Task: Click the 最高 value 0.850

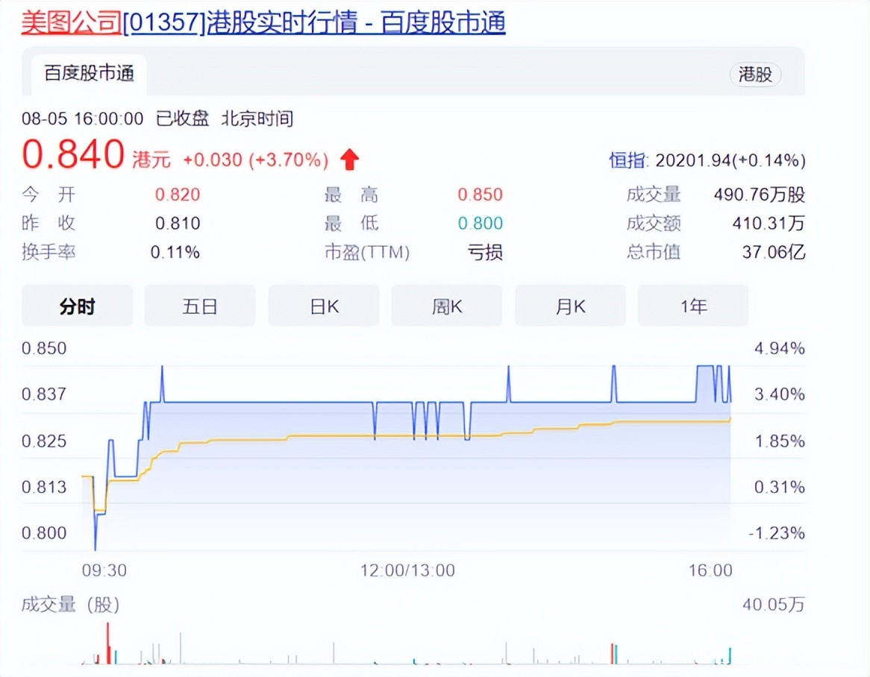Action: (480, 195)
